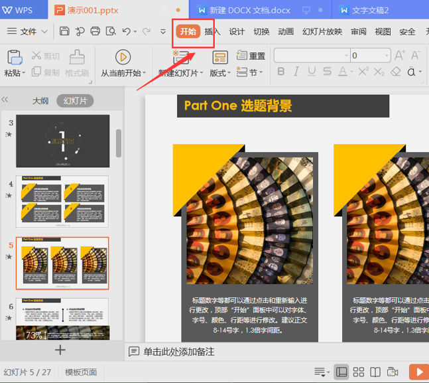The height and width of the screenshot is (383, 429).
Task: Select slide 6 thumbnail
Action: 62,319
